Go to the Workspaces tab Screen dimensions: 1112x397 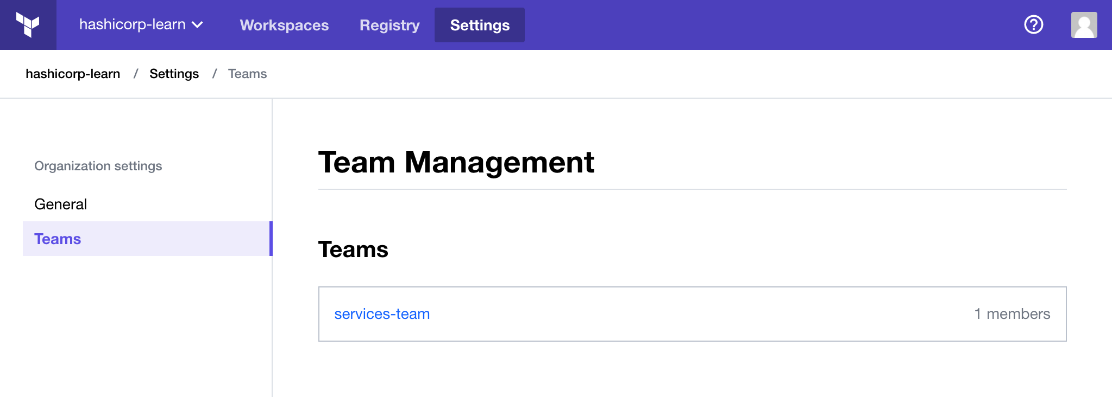284,25
